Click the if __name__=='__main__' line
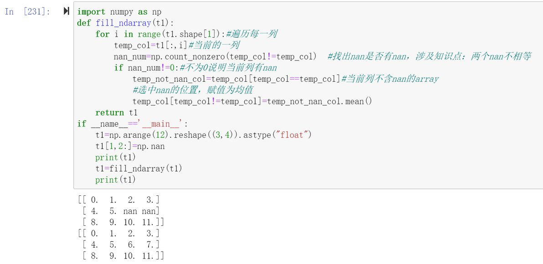This screenshot has width=543, height=264. tap(132, 124)
